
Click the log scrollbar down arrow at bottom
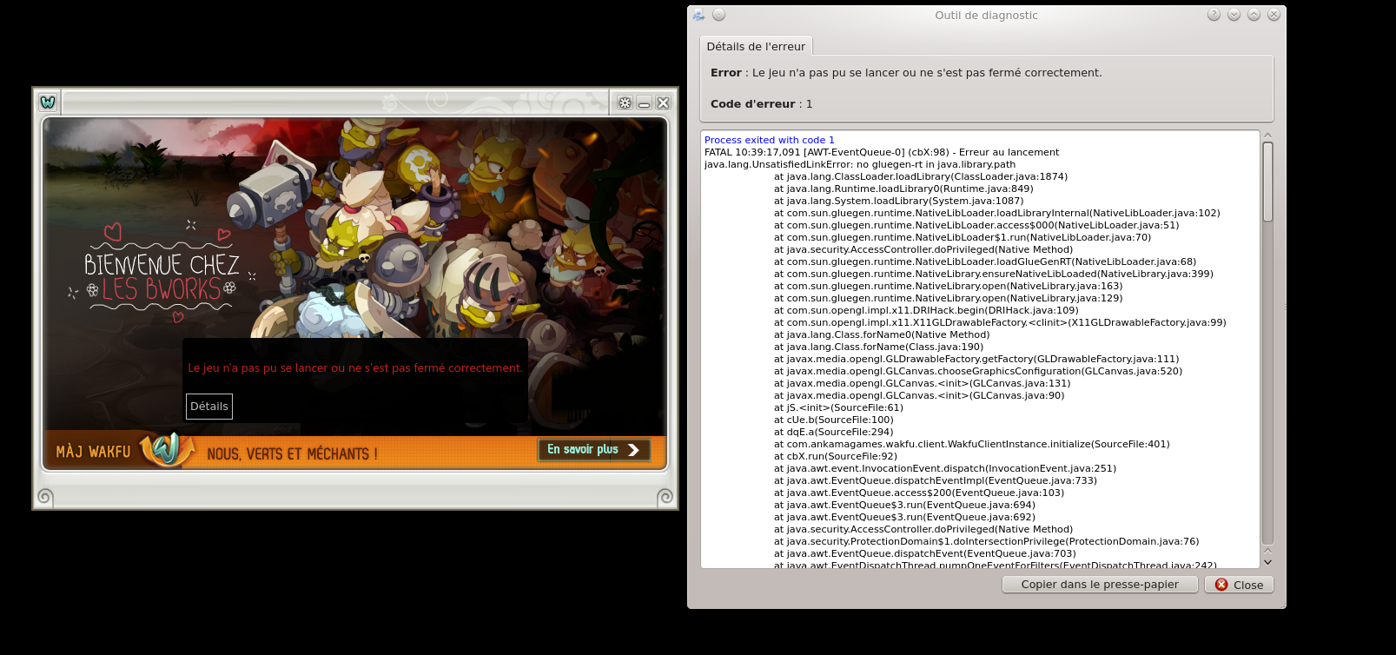click(x=1267, y=562)
